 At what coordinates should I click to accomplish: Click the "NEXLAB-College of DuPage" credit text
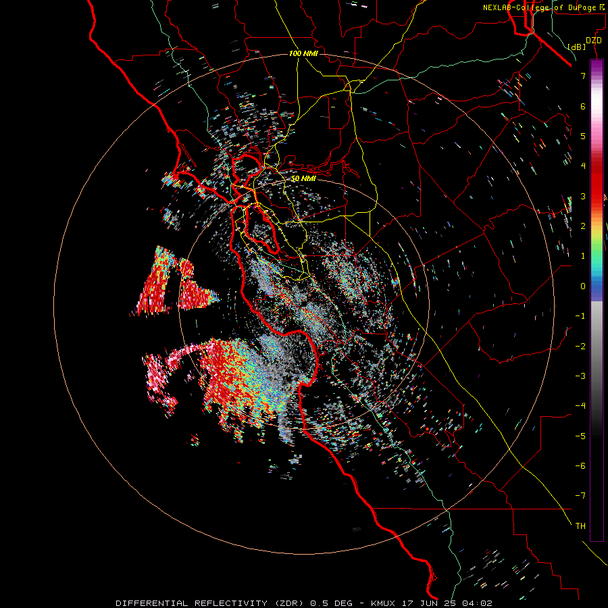point(540,7)
